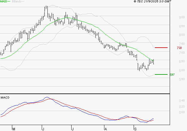
Task: Click the 040 MACD axis label
Action: pyautogui.click(x=182, y=101)
